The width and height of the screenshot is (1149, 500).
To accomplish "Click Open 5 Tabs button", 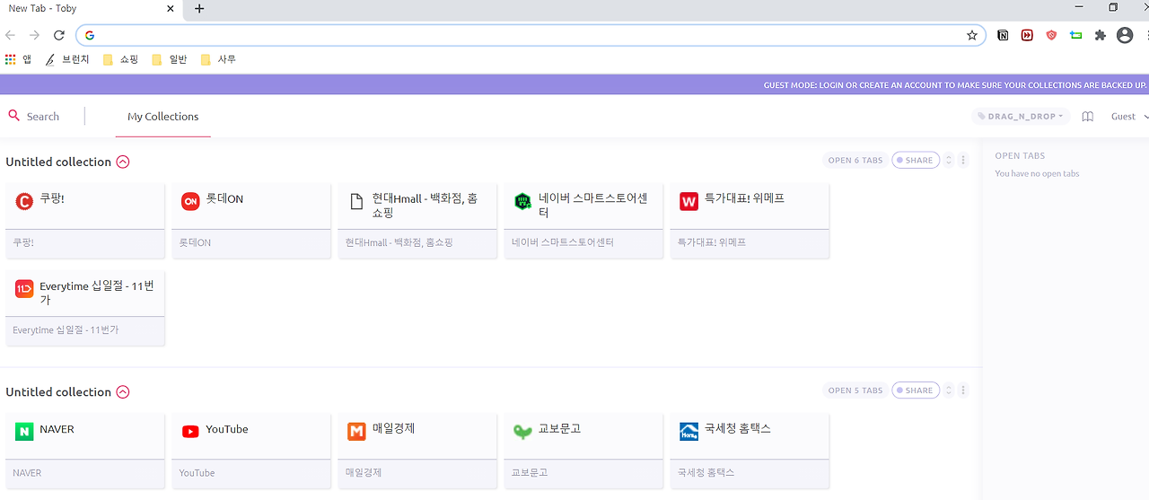I will (x=855, y=390).
